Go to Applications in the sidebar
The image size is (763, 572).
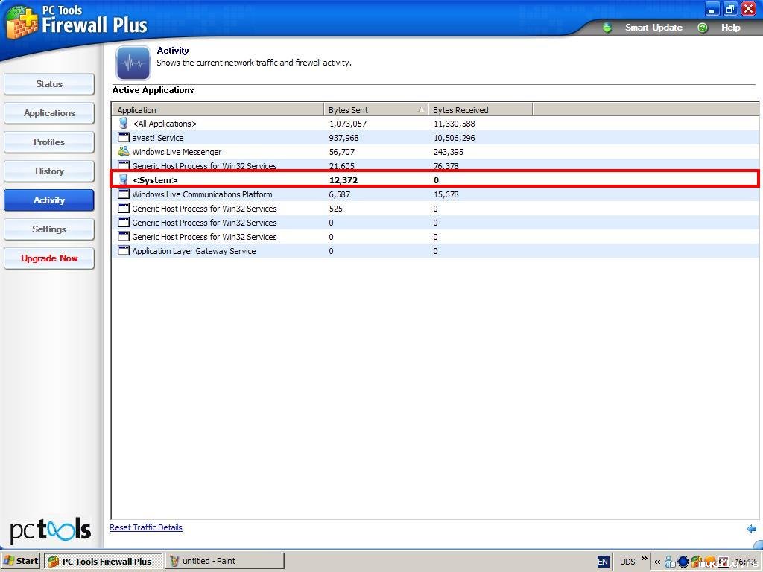coord(48,113)
